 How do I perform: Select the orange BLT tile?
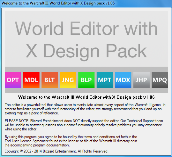49,80
